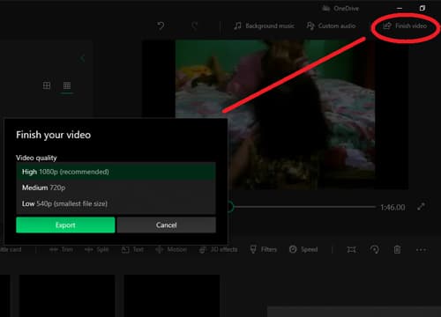This screenshot has height=317, width=441.
Task: Select High 1080p video quality
Action: point(116,172)
